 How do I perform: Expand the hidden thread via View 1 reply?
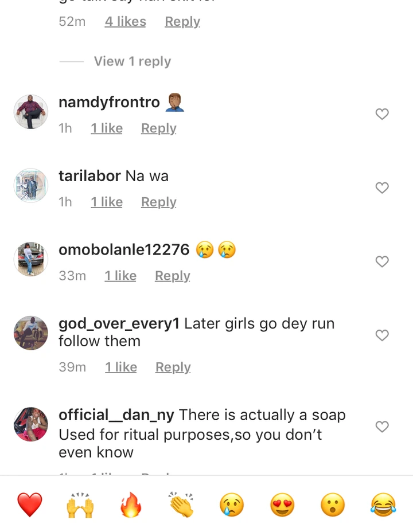pos(132,61)
